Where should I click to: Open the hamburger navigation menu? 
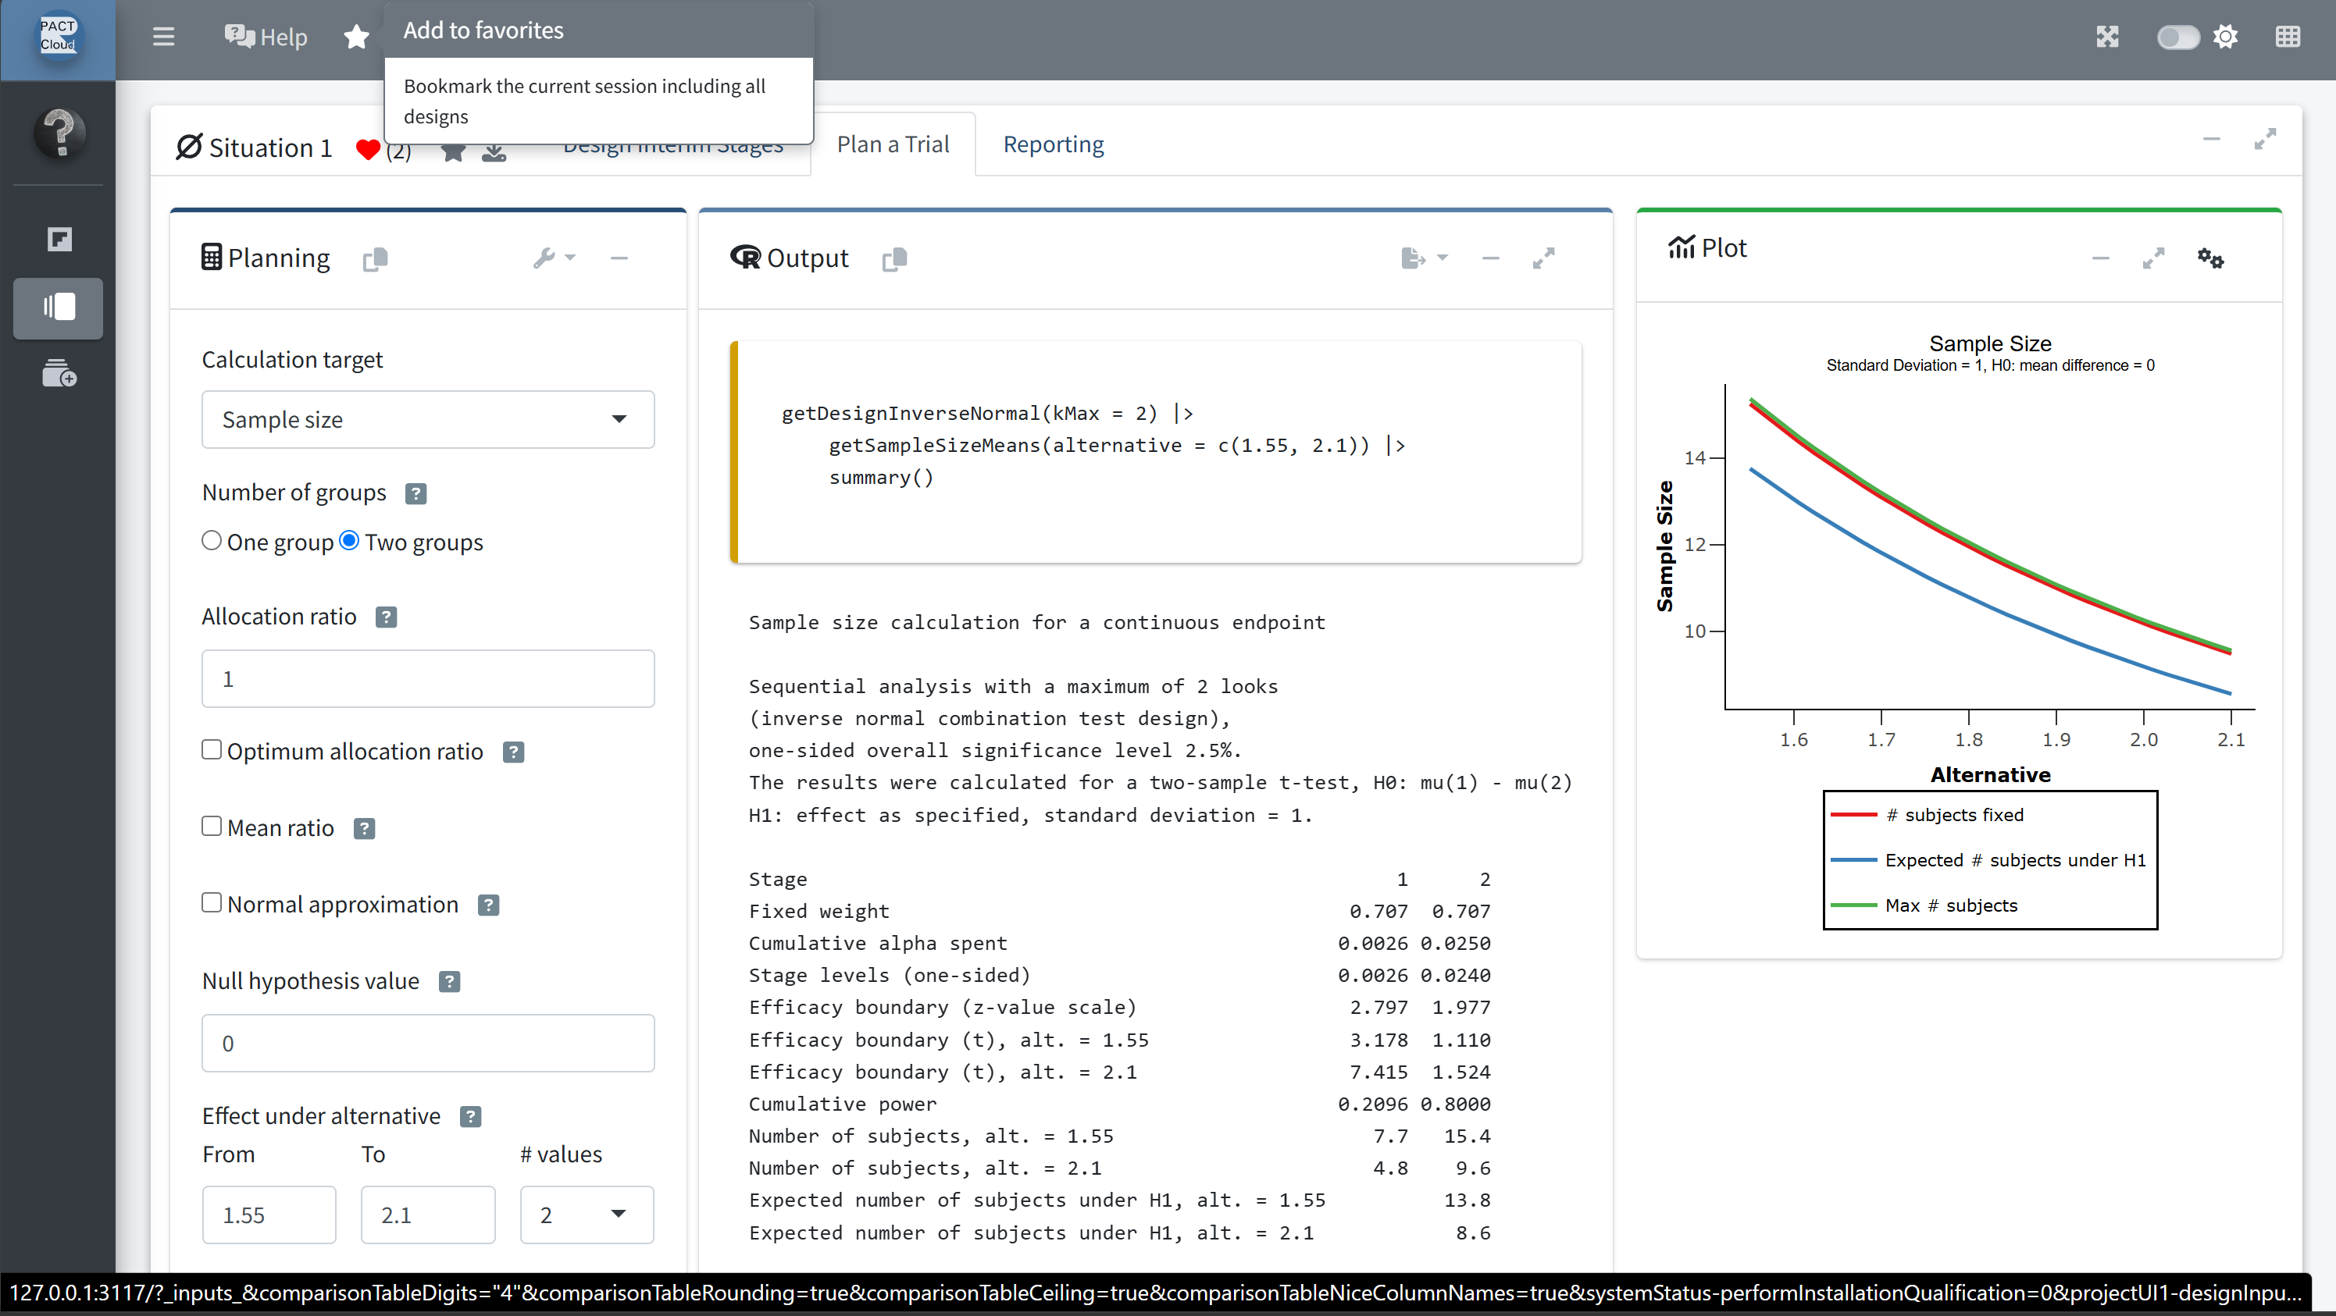163,36
